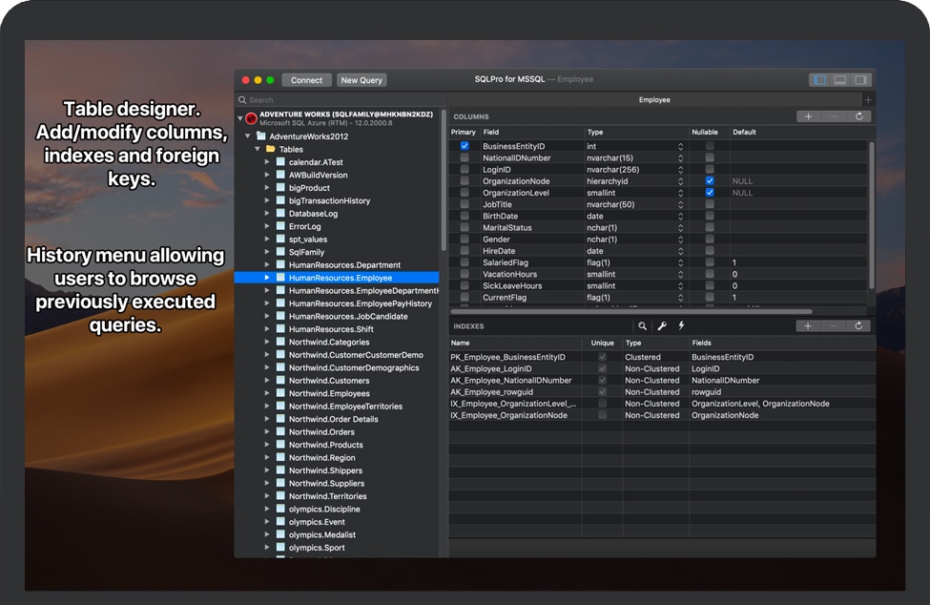Expand the Northwind.Customers table node

[x=267, y=381]
